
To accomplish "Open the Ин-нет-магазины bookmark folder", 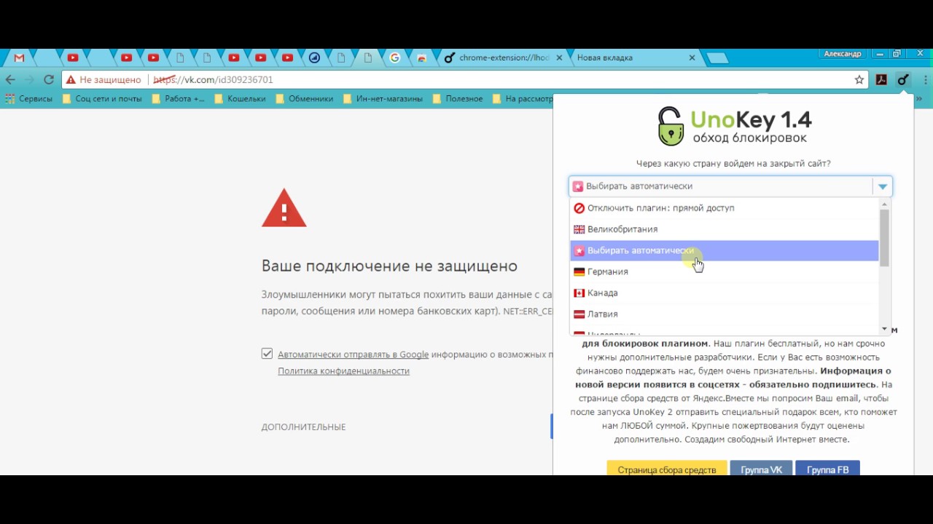I will pos(383,98).
